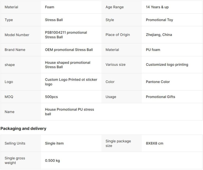Screen dimensions: 203x170
Task: Click the 'Stress Ball' type value
Action: coord(54,20)
